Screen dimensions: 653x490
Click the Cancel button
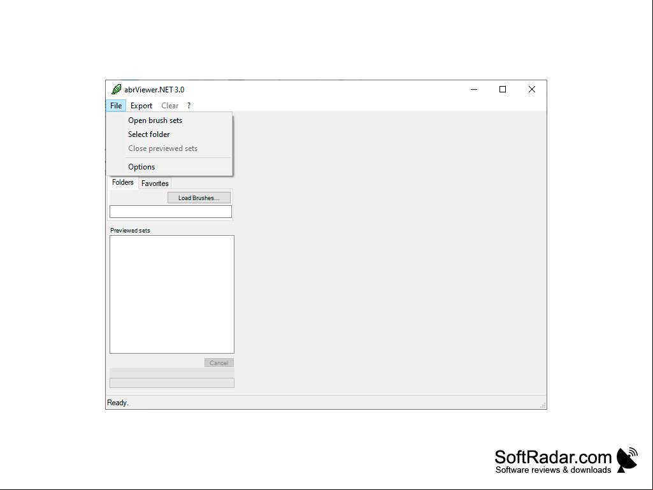(x=219, y=363)
